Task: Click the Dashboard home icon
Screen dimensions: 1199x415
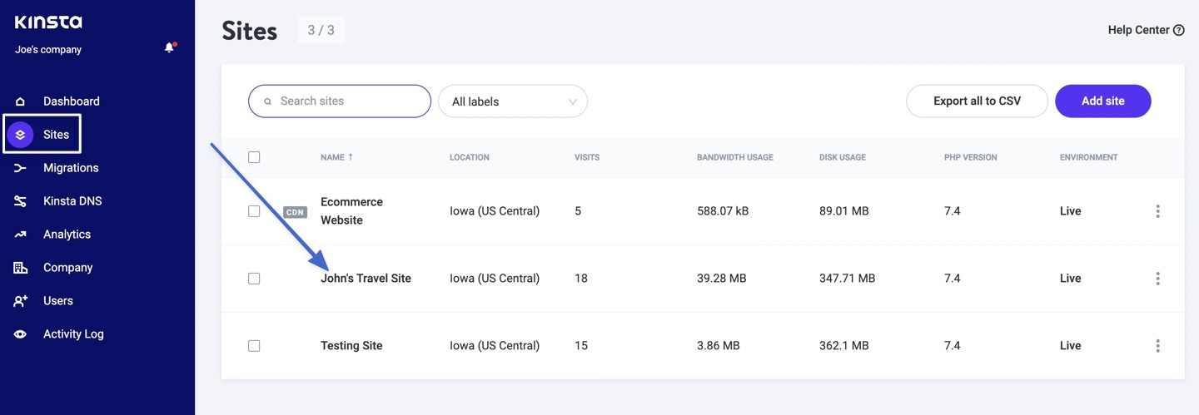Action: click(20, 101)
